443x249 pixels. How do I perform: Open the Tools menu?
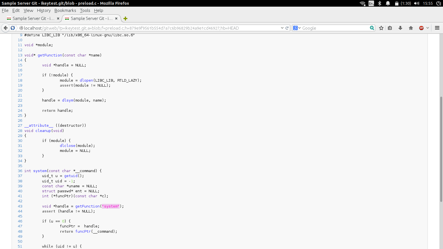85,11
